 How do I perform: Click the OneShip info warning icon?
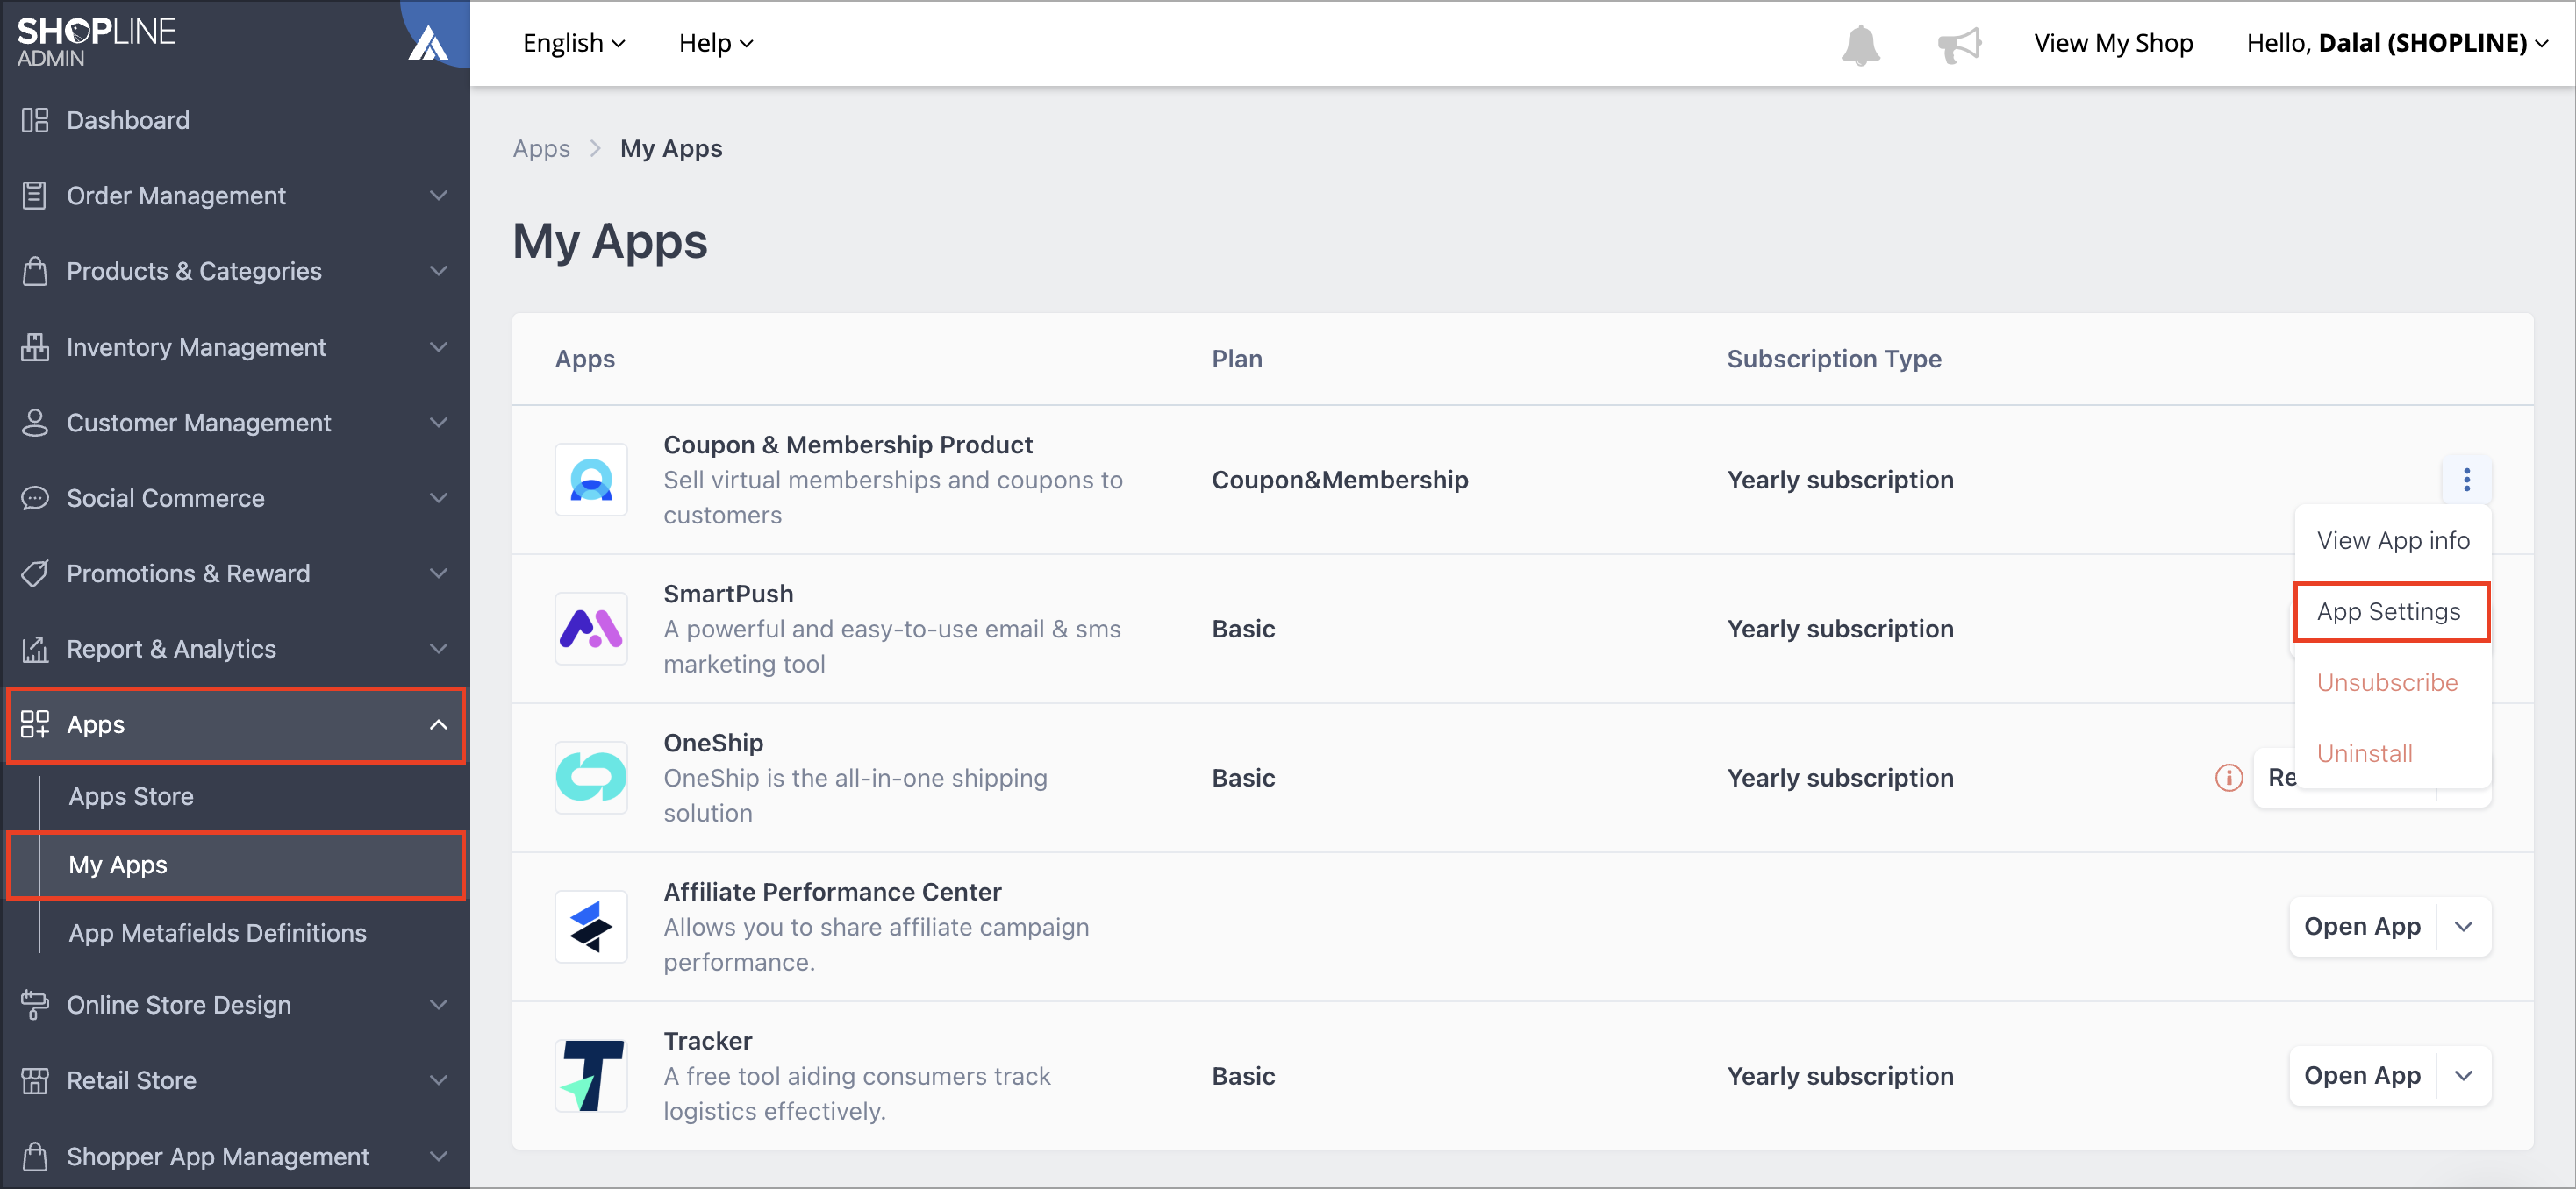(x=2229, y=778)
